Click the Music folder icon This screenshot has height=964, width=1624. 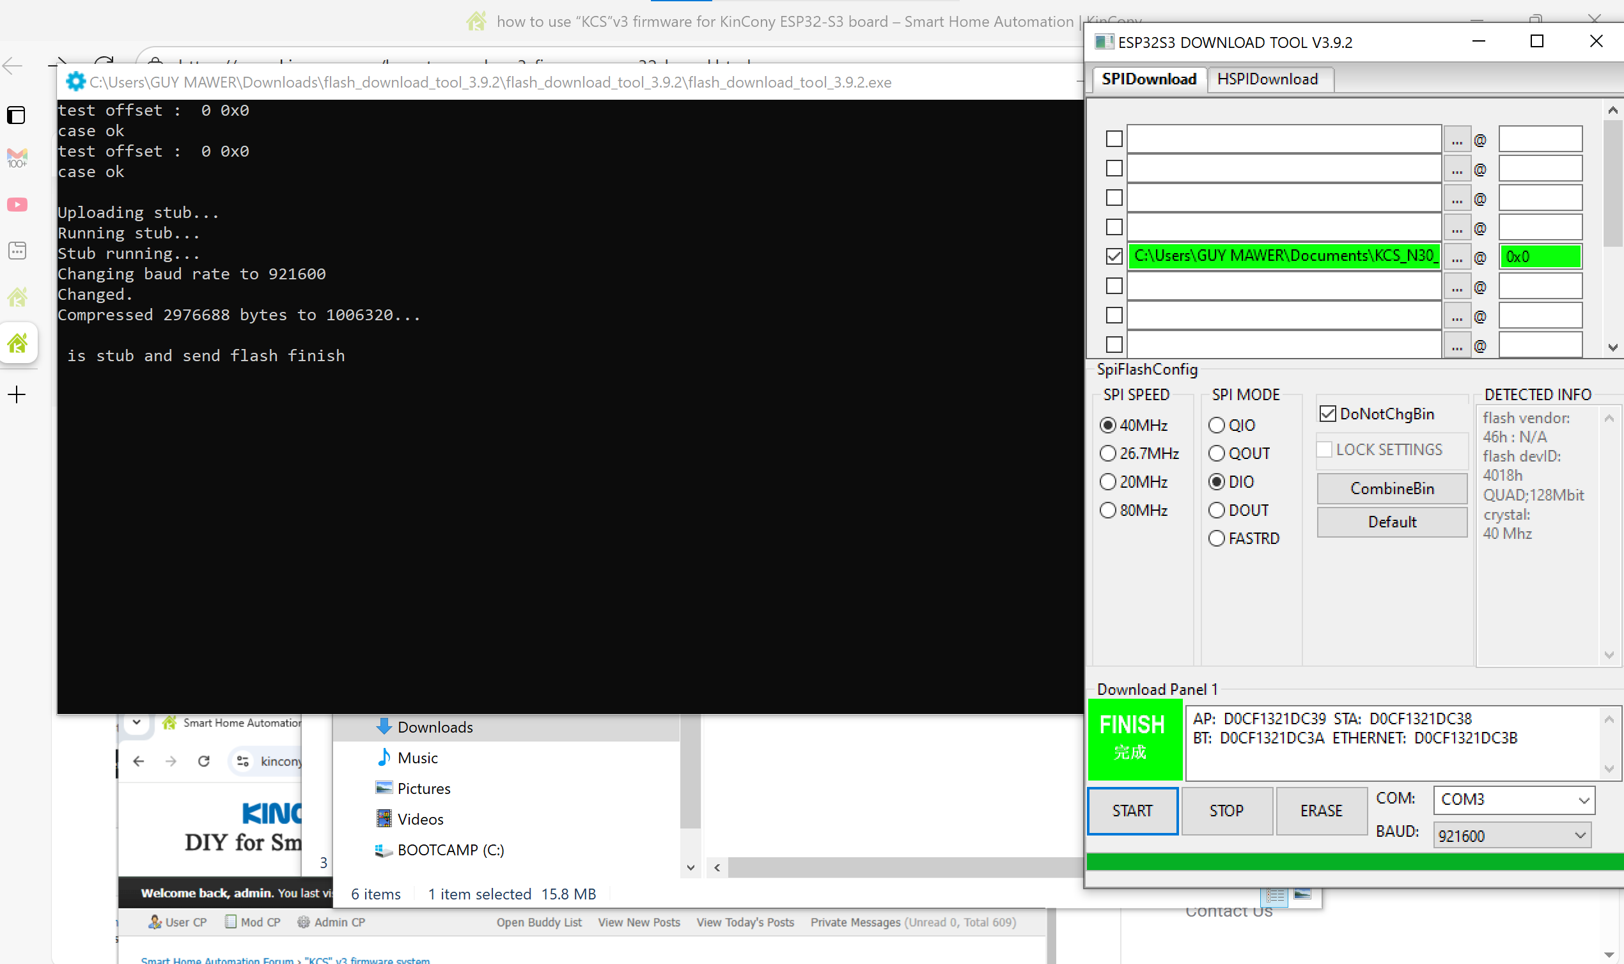tap(384, 758)
